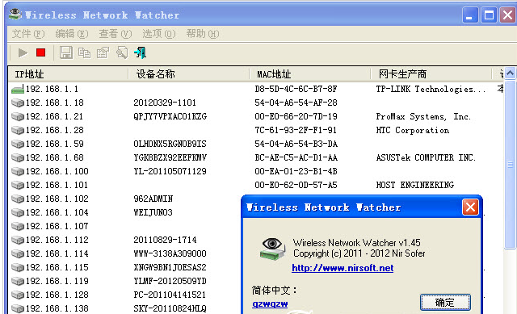
Task: Open the Wireless Network Watcher title icon menu
Action: tap(15, 15)
